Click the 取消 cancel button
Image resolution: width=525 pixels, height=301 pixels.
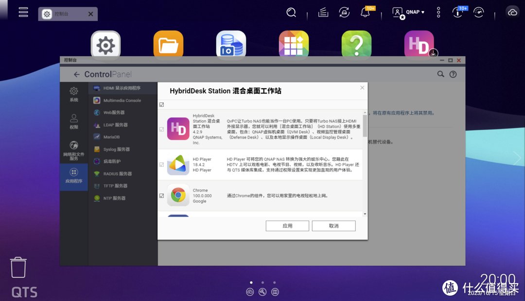[x=333, y=225]
